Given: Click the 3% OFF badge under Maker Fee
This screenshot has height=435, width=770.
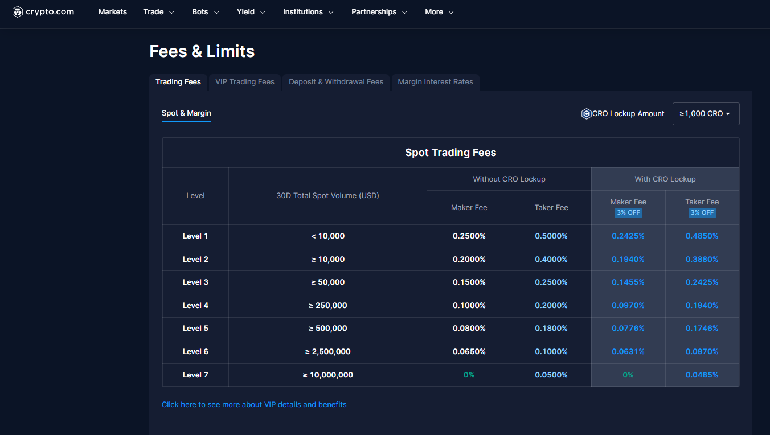Looking at the screenshot, I should pos(628,212).
